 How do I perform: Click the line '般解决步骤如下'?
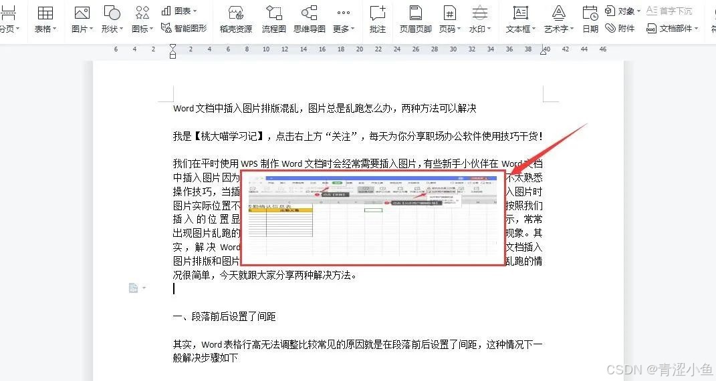pyautogui.click(x=205, y=358)
